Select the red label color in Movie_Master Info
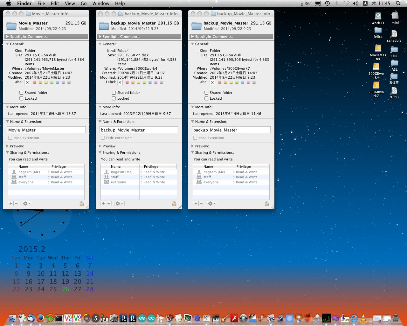Image resolution: width=407 pixels, height=326 pixels. tap(35, 82)
